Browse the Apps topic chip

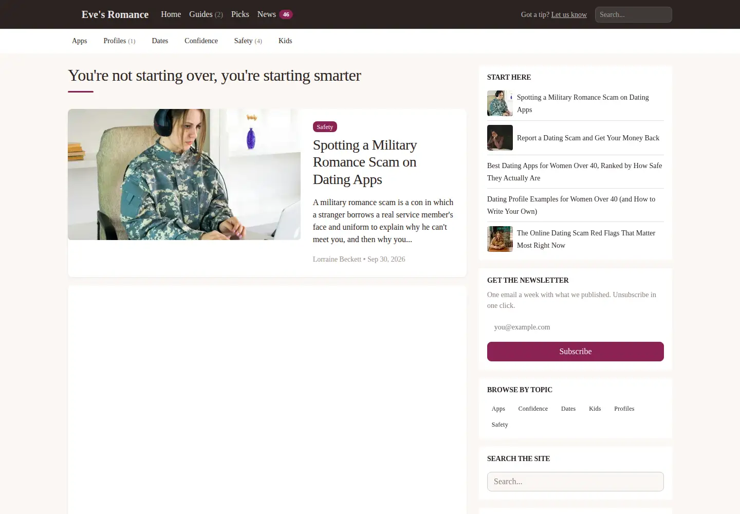498,409
